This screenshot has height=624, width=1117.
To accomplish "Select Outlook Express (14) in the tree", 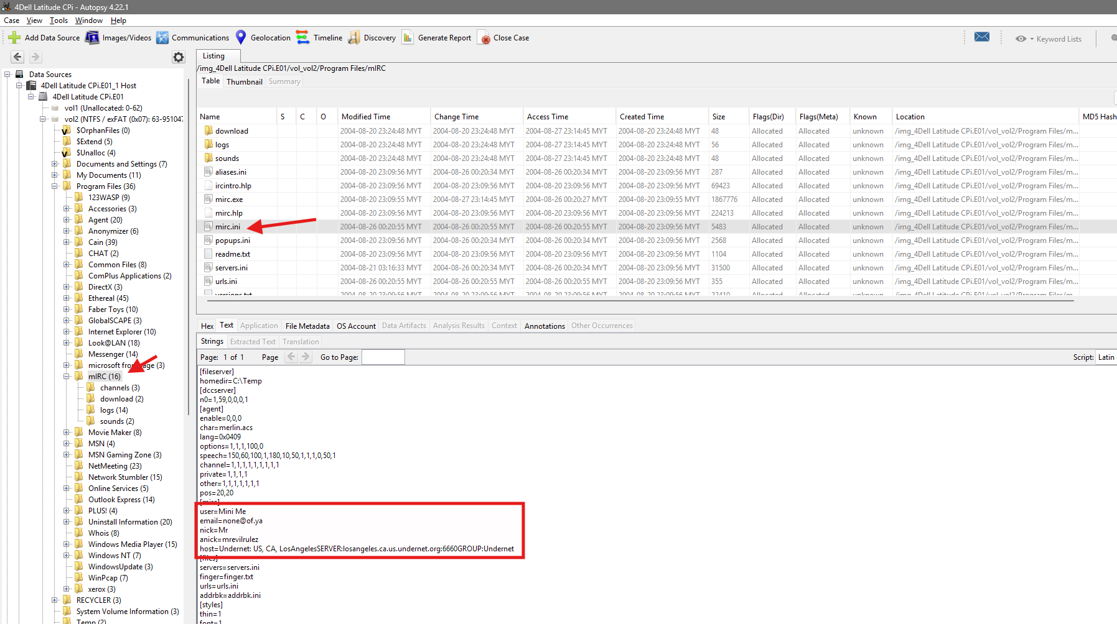I will click(x=121, y=500).
